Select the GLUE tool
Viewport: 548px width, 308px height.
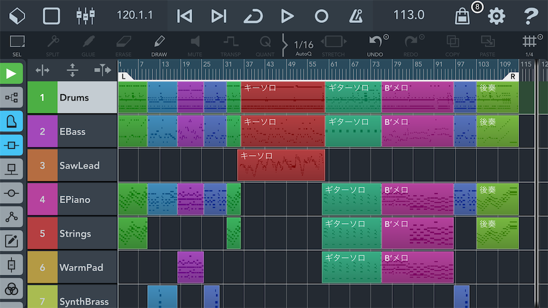click(88, 45)
